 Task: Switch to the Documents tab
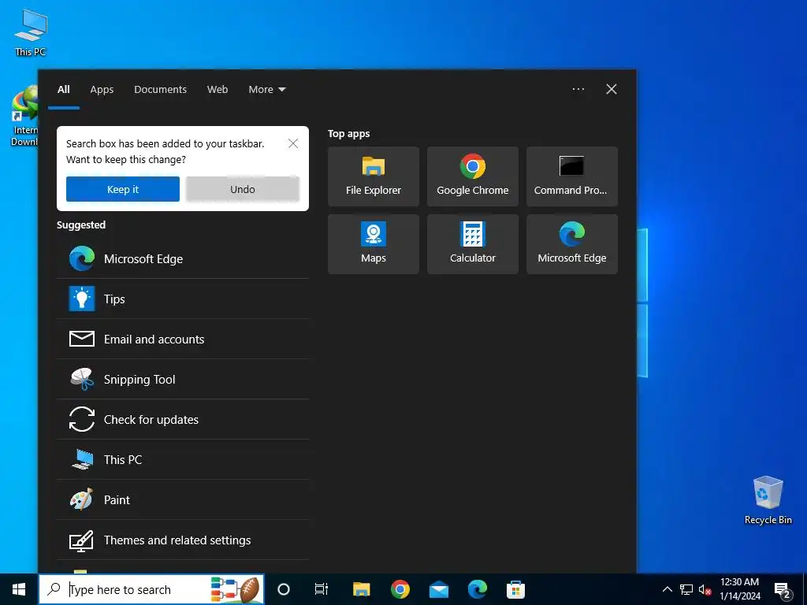coord(161,90)
